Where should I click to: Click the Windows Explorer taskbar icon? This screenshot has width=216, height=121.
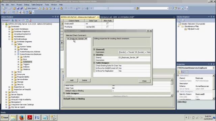point(13,118)
